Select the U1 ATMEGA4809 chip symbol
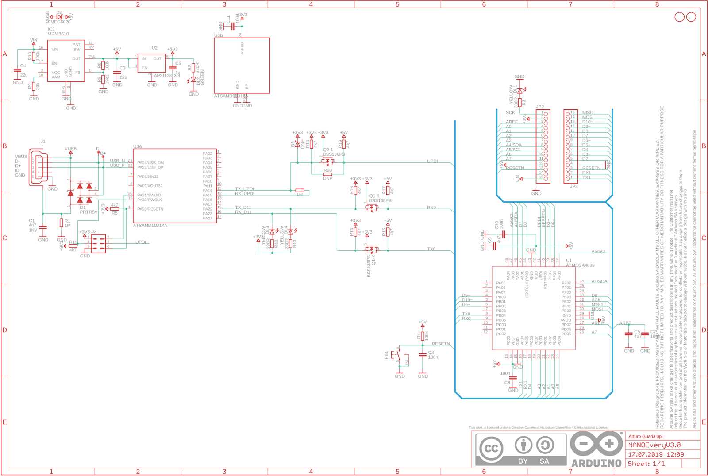Viewport: 708px width, 476px height. (534, 308)
